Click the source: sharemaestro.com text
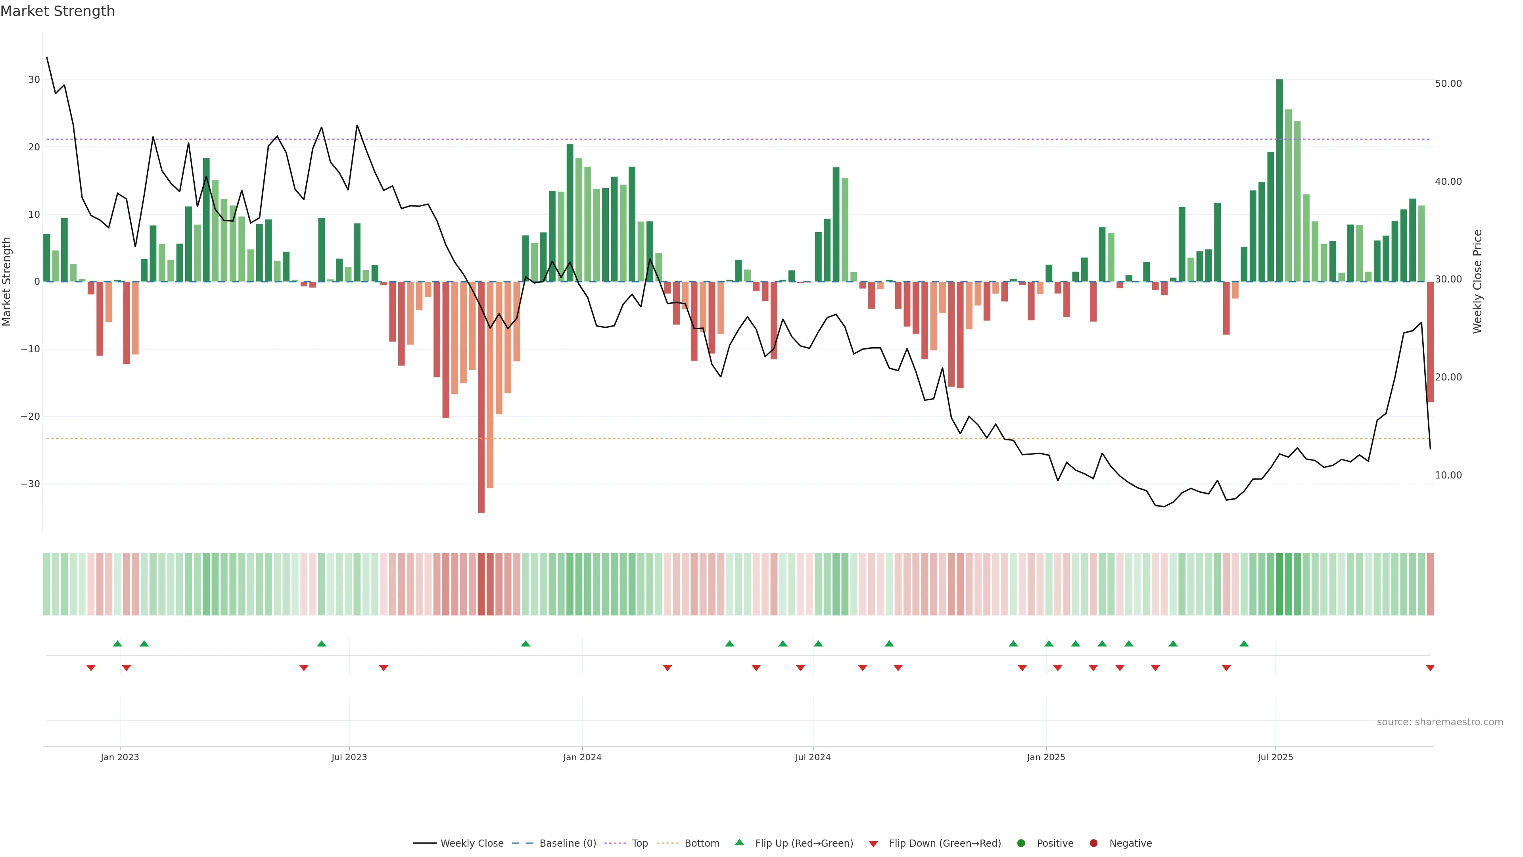 pyautogui.click(x=1440, y=722)
